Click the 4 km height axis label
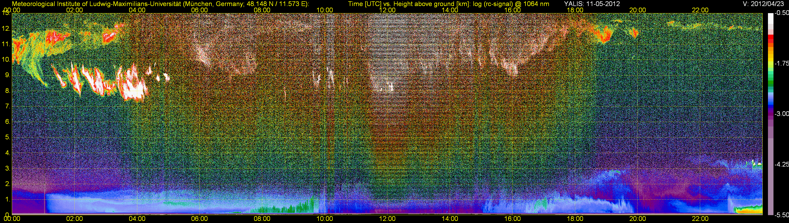 tap(8, 153)
